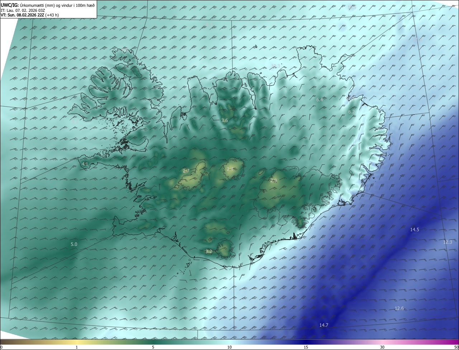Click the 'UWC/IG: Úrkomumætti (mm)' title line

coord(48,5)
